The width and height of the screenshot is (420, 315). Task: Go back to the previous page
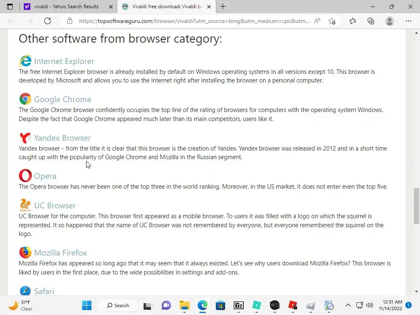coord(11,21)
